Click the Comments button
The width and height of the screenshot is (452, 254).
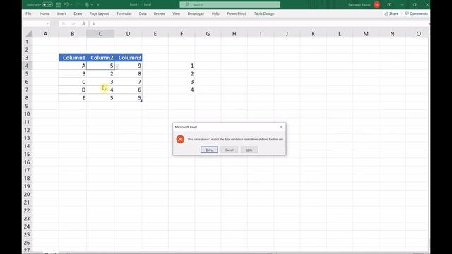pos(416,13)
